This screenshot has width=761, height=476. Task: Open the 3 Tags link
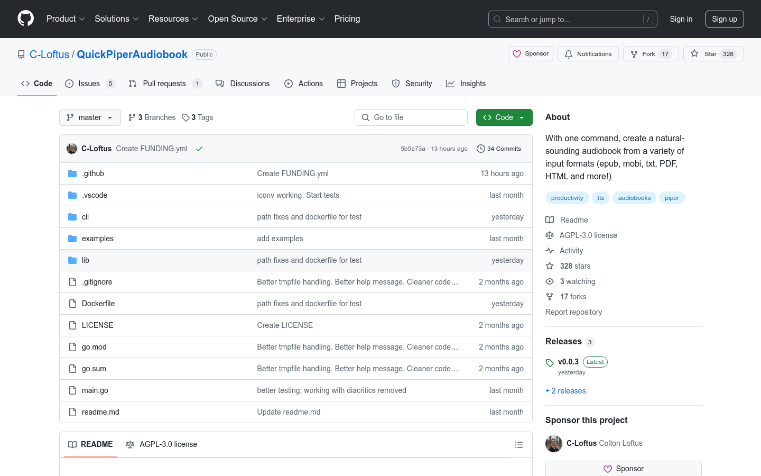coord(197,117)
